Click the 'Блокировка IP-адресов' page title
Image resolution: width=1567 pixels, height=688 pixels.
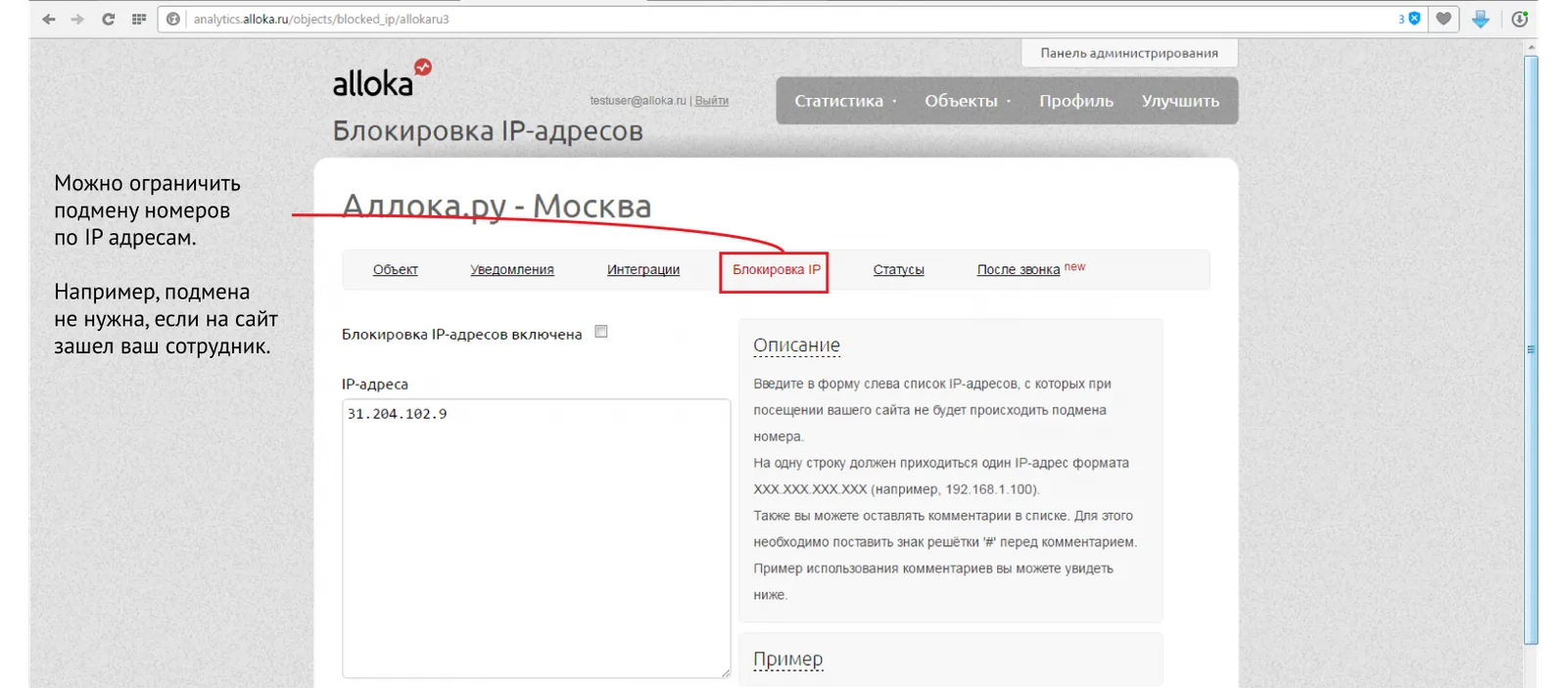[488, 131]
